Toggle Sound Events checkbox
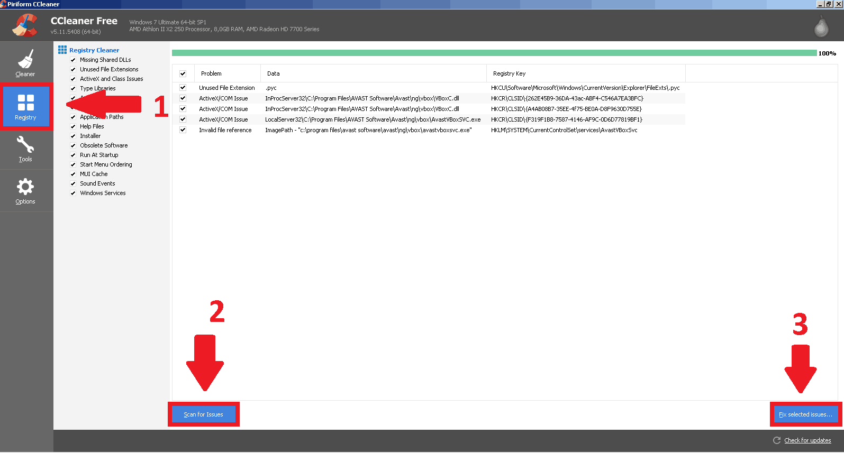Image resolution: width=844 pixels, height=453 pixels. (73, 183)
